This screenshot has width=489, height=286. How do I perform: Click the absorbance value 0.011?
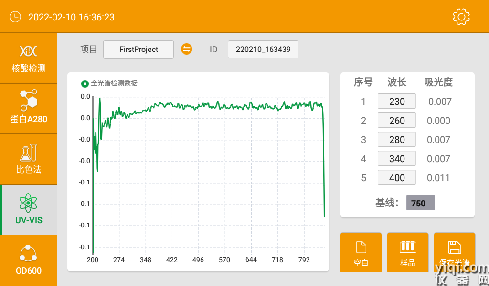pos(438,178)
